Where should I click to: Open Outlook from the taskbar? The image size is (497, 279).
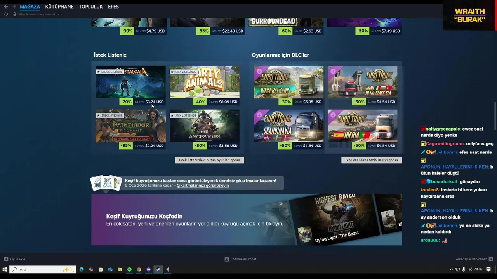[x=110, y=269]
